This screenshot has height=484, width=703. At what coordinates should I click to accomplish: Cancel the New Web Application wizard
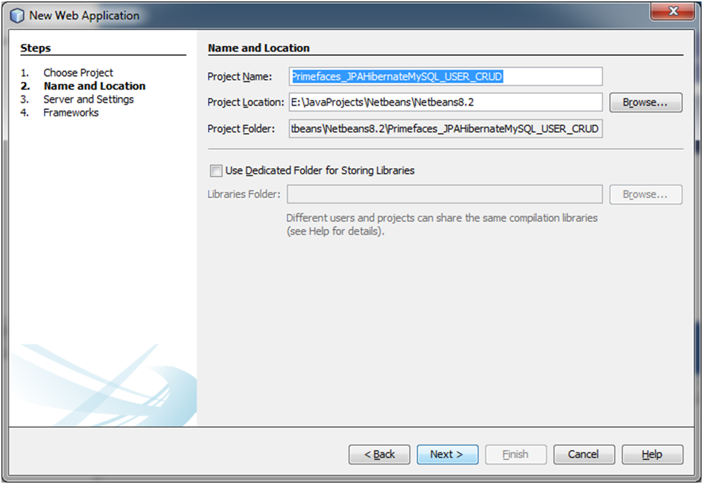tap(583, 454)
